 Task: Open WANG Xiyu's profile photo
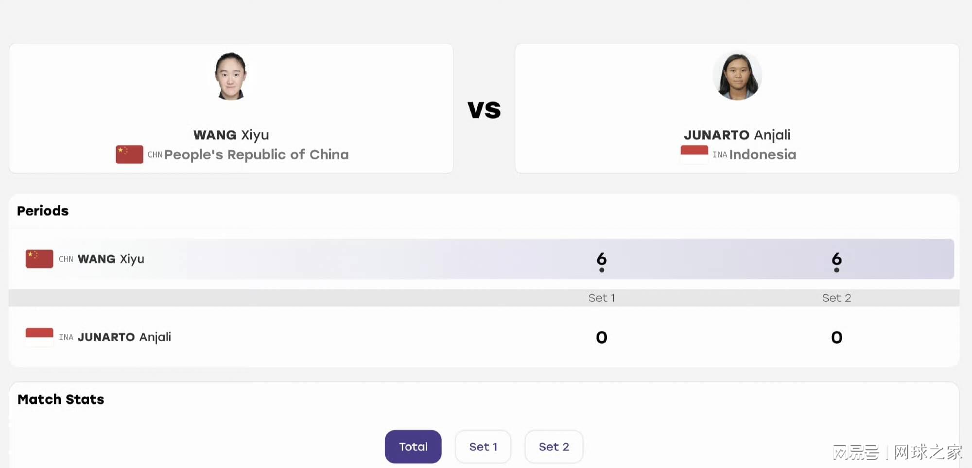[231, 76]
